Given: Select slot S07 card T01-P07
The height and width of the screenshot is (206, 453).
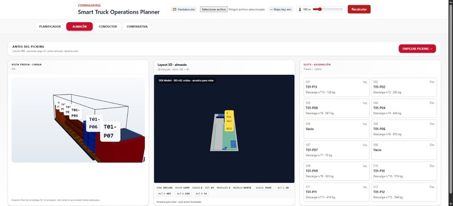Looking at the screenshot, I should click(x=336, y=150).
